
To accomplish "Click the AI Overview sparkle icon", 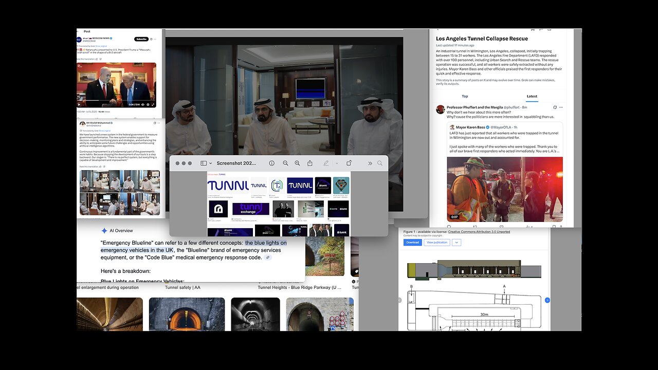I will point(104,231).
